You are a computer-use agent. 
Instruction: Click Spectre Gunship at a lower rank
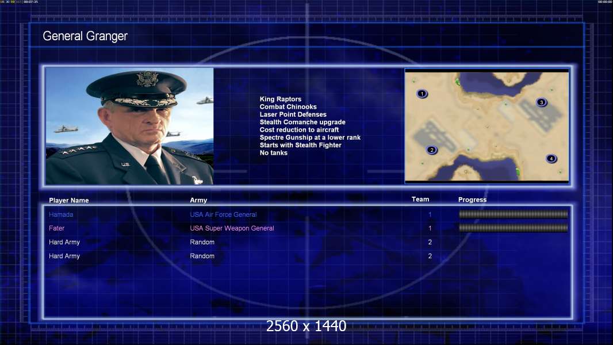pyautogui.click(x=310, y=137)
